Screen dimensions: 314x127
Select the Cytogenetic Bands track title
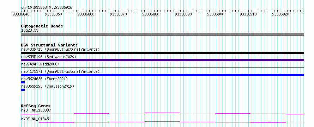(x=42, y=26)
